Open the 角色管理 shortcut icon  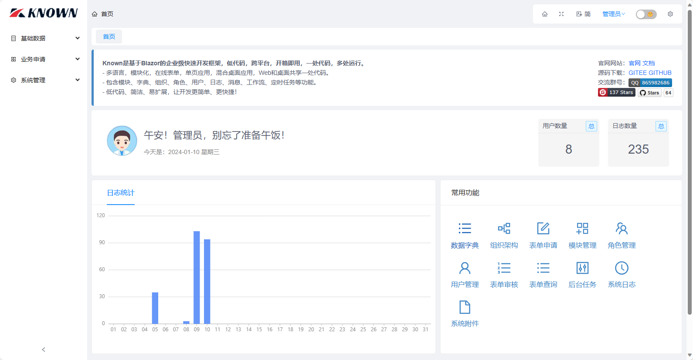coord(622,229)
